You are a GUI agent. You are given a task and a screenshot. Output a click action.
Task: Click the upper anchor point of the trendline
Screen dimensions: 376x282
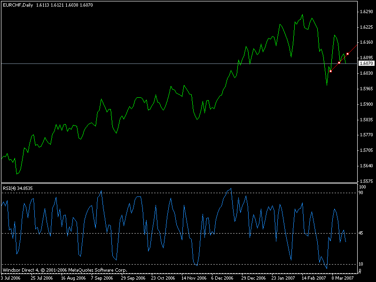pyautogui.click(x=347, y=54)
